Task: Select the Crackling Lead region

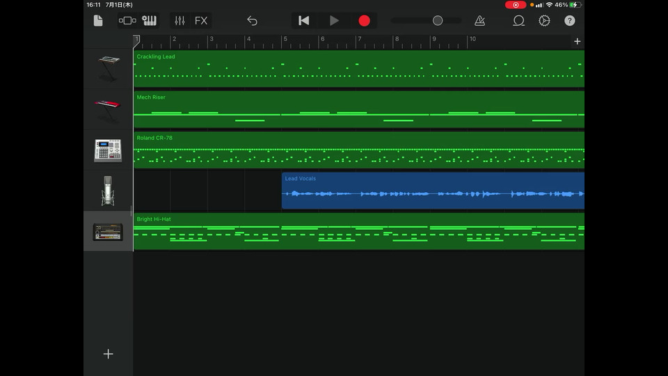Action: pyautogui.click(x=359, y=69)
